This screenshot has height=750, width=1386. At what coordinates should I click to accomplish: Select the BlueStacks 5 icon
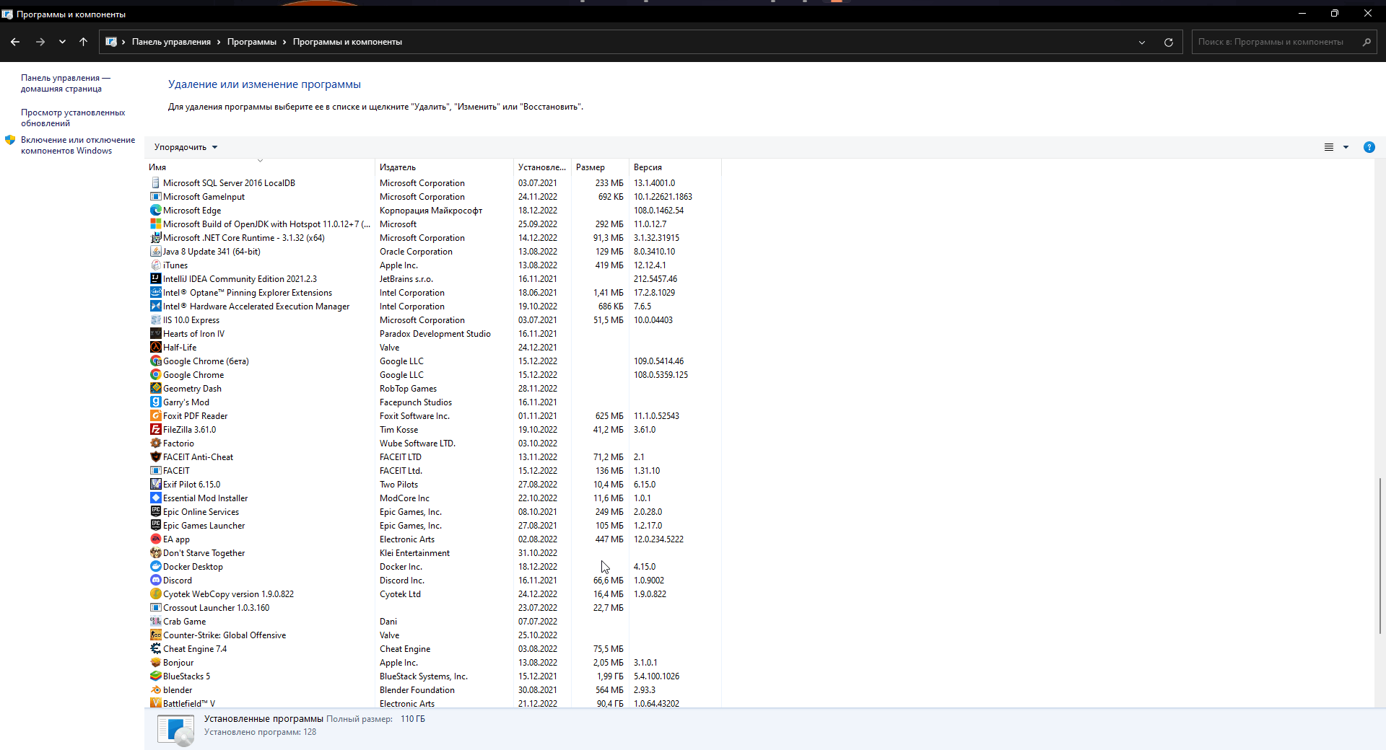point(155,676)
